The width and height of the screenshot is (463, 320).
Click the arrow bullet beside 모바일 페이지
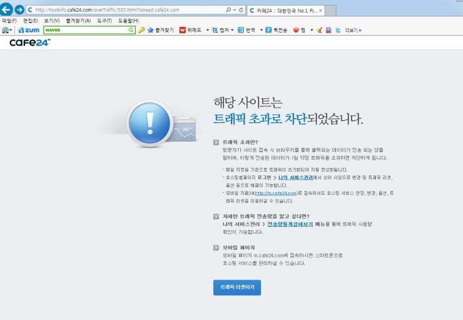point(216,247)
